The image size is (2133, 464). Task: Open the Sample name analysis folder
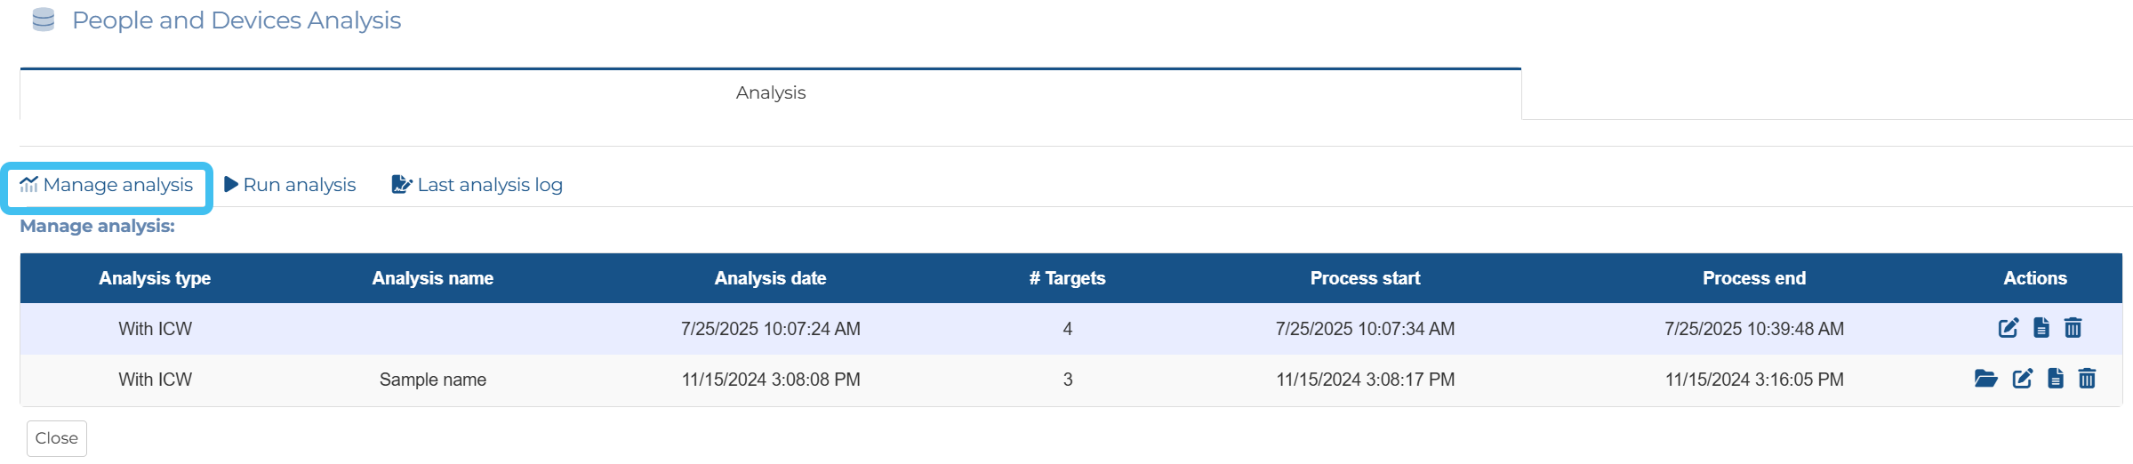[1985, 379]
